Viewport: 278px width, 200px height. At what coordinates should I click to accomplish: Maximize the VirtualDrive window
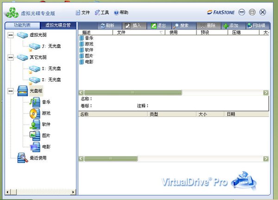pyautogui.click(x=252, y=12)
